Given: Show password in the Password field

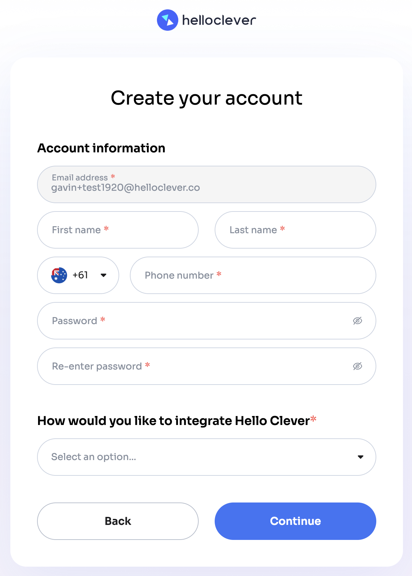Looking at the screenshot, I should 357,321.
